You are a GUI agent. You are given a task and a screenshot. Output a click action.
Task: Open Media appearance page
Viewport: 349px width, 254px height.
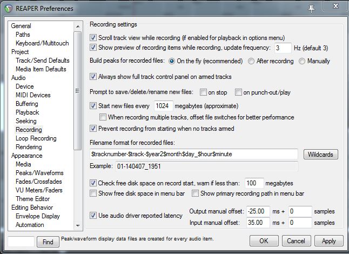point(23,164)
